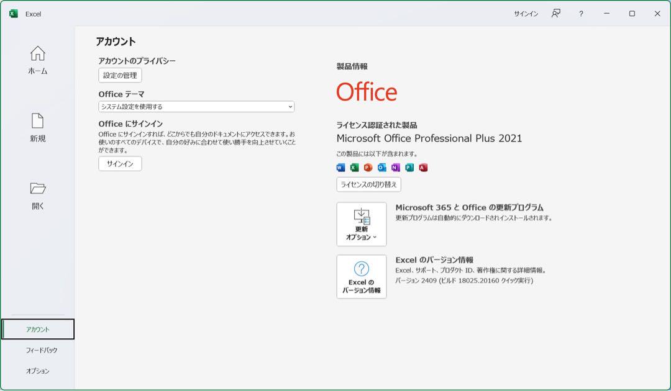The image size is (671, 391).
Task: Click the Access app icon
Action: [423, 168]
